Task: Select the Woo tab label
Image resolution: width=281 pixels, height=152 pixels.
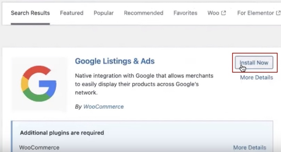Action: [213, 13]
